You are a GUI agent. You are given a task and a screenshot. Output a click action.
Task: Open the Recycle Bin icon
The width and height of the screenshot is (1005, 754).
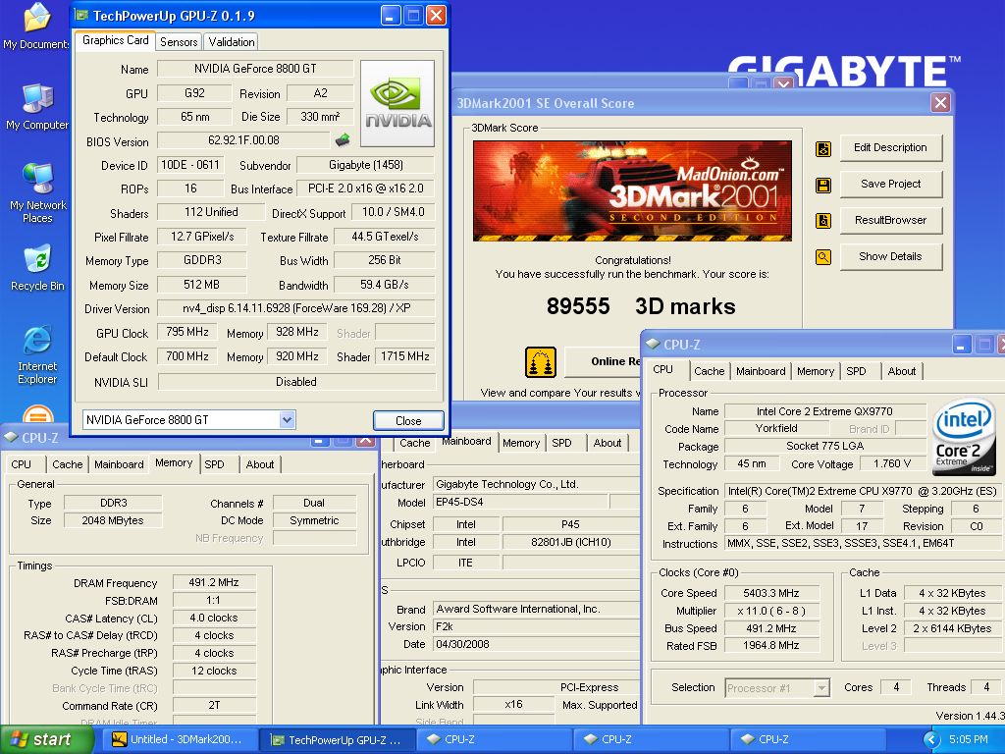pyautogui.click(x=37, y=268)
